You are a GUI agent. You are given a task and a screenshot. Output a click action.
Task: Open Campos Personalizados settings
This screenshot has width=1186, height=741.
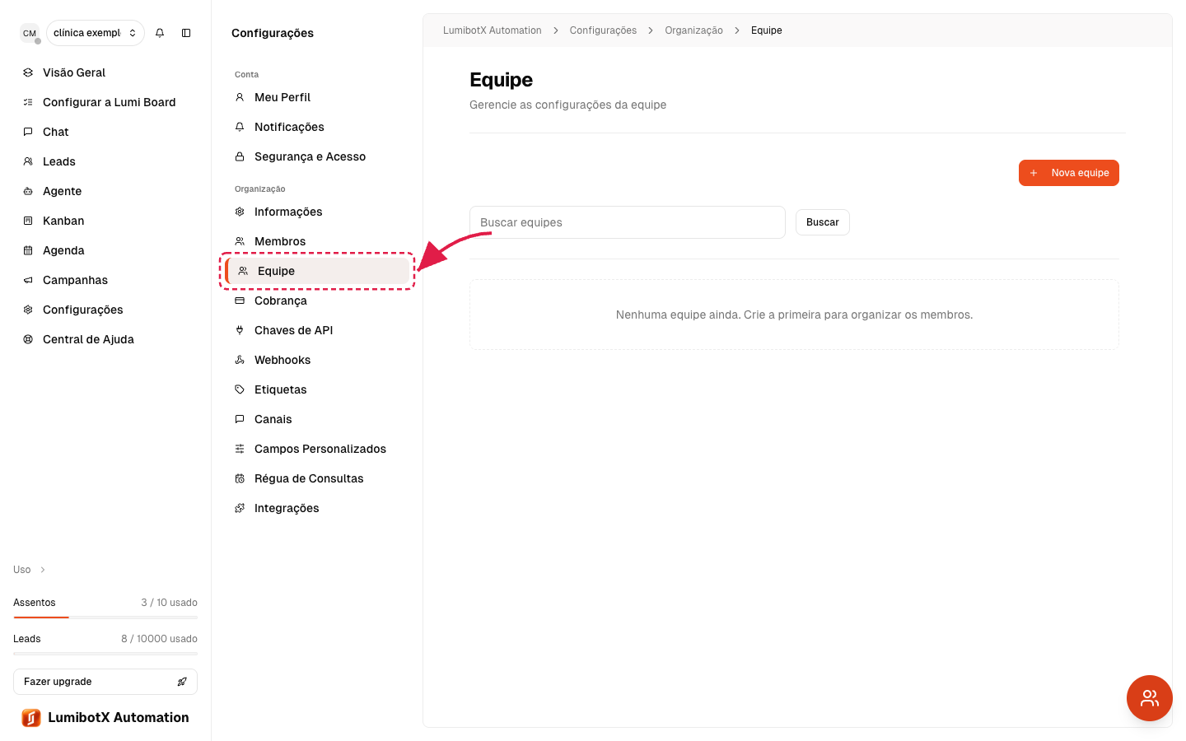(x=317, y=449)
